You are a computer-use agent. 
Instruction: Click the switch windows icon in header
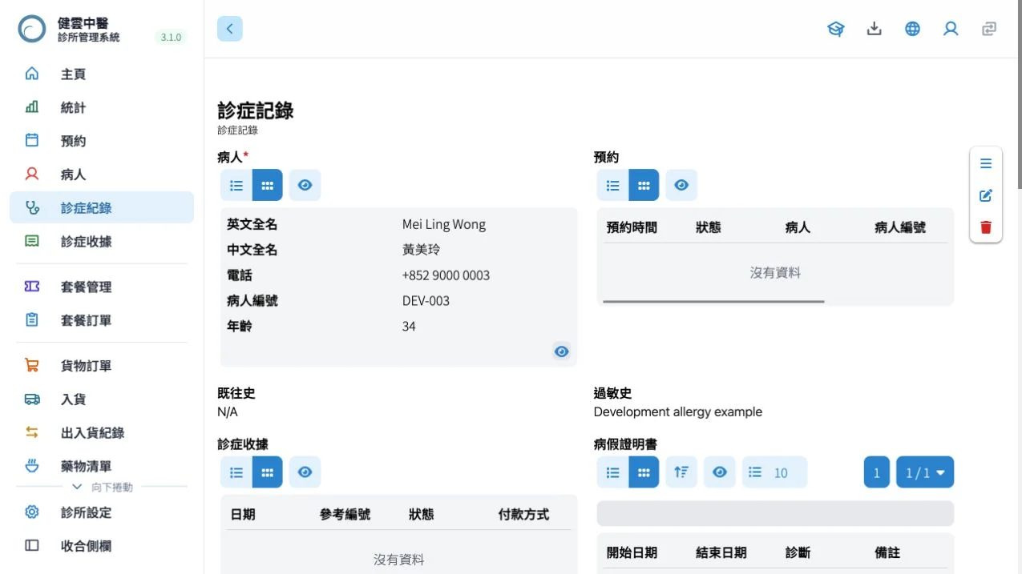click(x=989, y=29)
